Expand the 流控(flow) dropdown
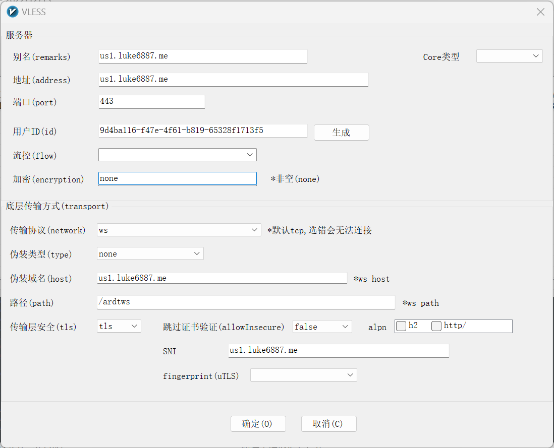The width and height of the screenshot is (554, 448). point(177,155)
